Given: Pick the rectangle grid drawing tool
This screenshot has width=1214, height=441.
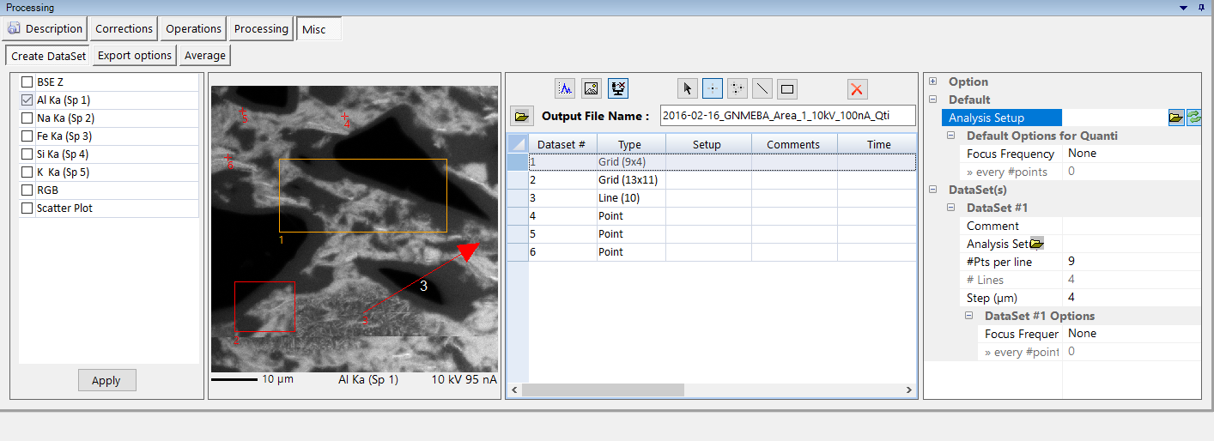Looking at the screenshot, I should click(787, 88).
